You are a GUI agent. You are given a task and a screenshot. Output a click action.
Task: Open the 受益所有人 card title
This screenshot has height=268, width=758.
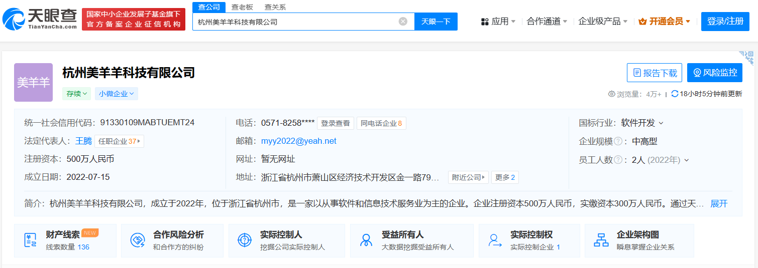403,234
